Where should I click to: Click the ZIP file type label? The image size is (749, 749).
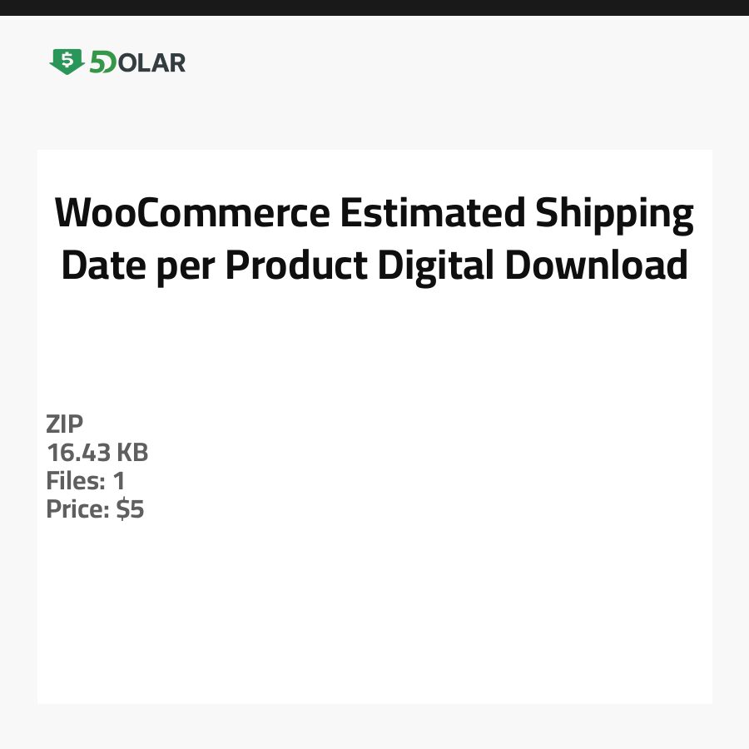click(65, 424)
